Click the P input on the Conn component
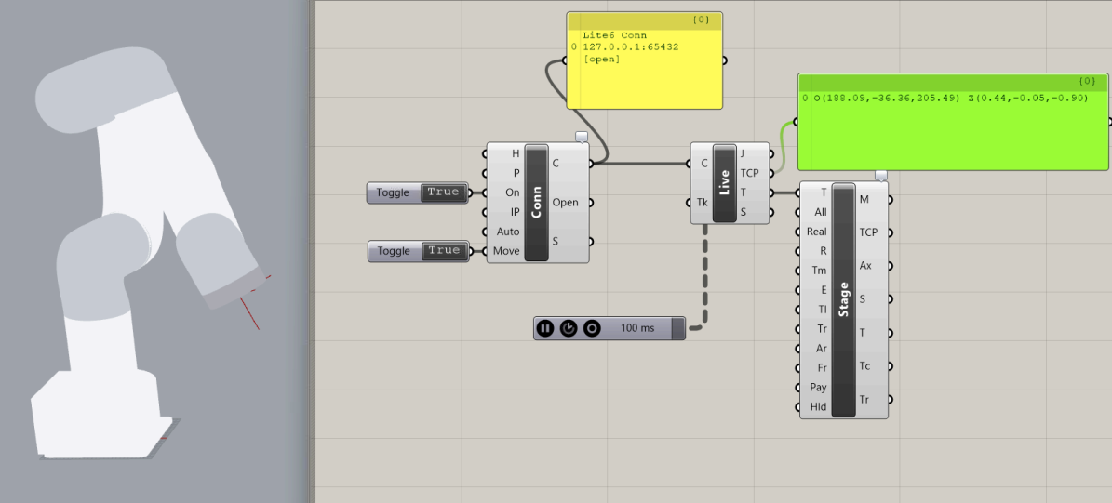This screenshot has height=503, width=1112. point(516,173)
